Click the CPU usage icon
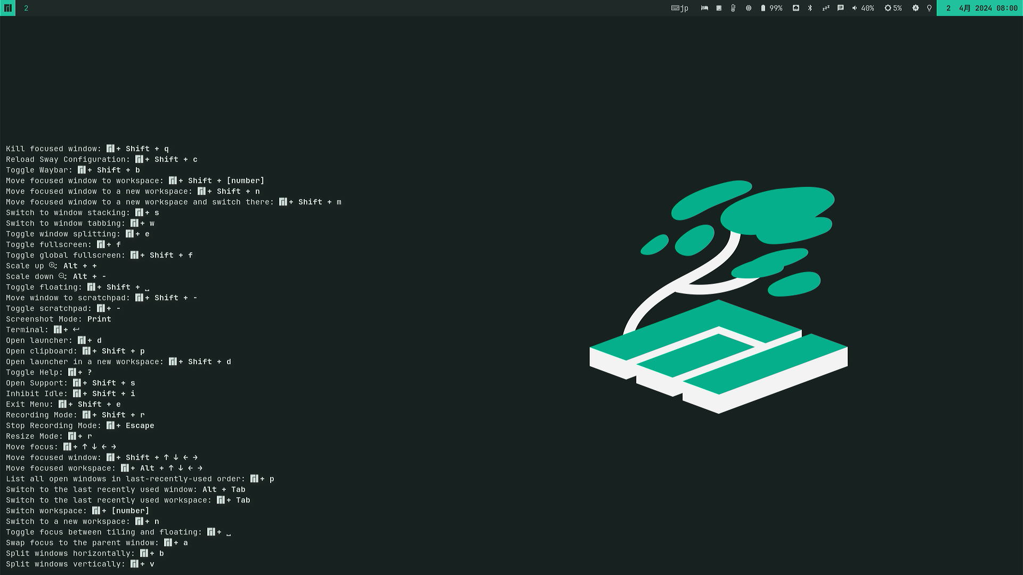The width and height of the screenshot is (1023, 575). [749, 8]
